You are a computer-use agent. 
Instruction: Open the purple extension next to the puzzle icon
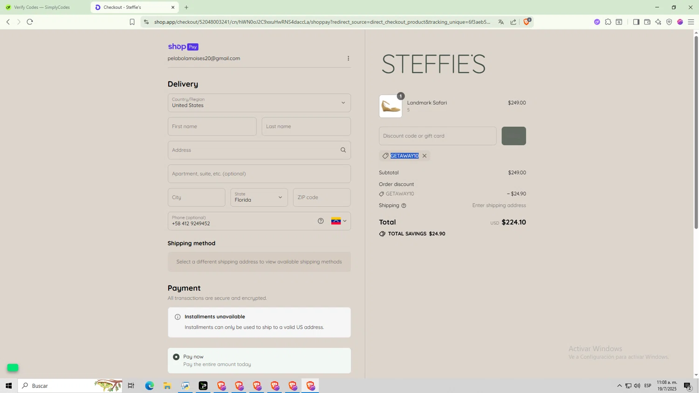point(597,22)
